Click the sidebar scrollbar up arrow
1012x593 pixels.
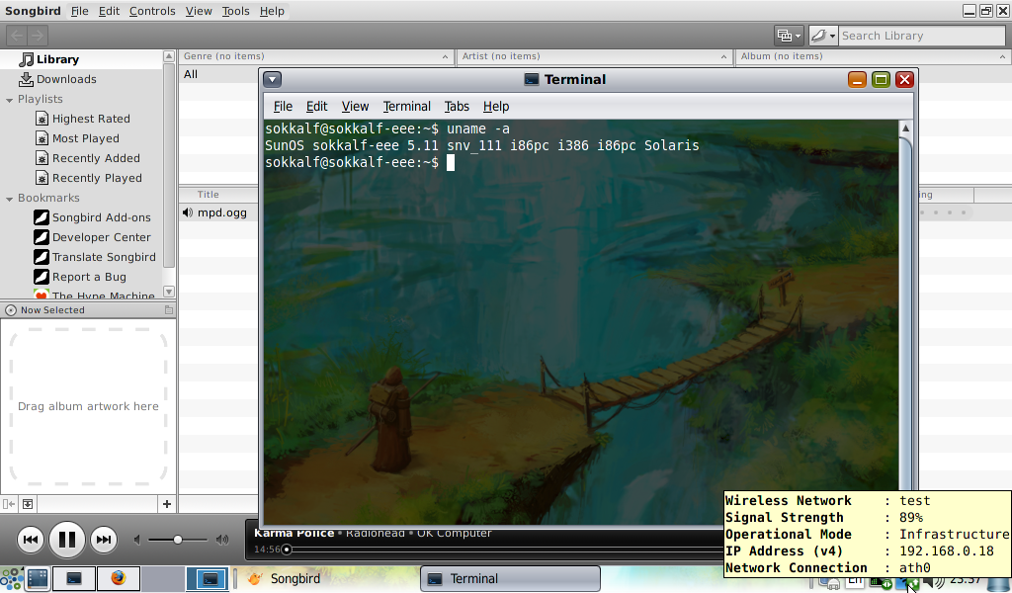point(169,56)
